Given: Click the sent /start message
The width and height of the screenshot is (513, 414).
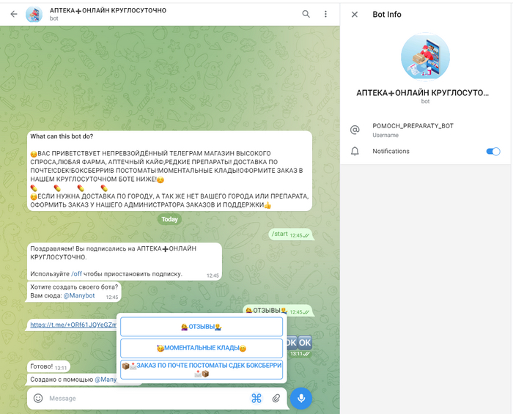Looking at the screenshot, I should (290, 234).
